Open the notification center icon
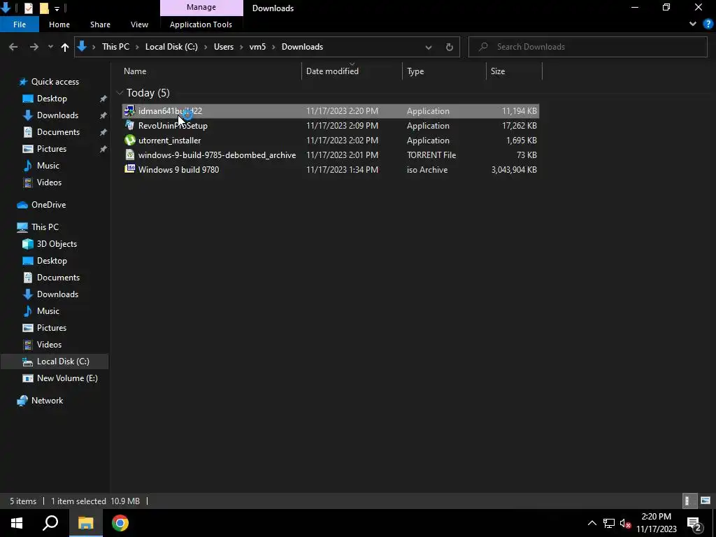This screenshot has width=716, height=537. pyautogui.click(x=694, y=523)
